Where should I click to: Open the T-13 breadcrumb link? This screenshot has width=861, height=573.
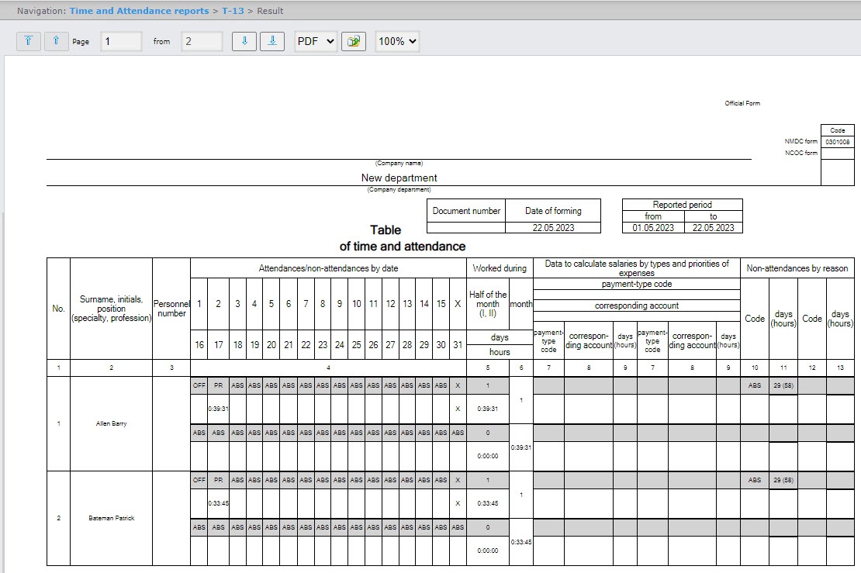(x=233, y=11)
